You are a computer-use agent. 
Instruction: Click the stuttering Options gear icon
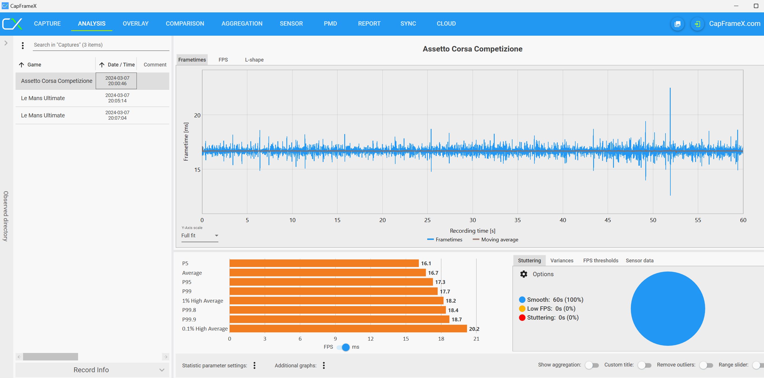click(x=524, y=274)
